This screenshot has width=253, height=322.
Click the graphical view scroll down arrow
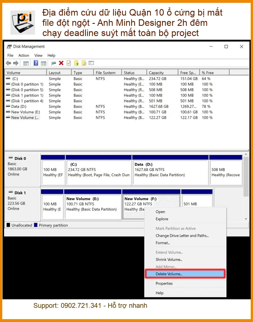point(246,219)
